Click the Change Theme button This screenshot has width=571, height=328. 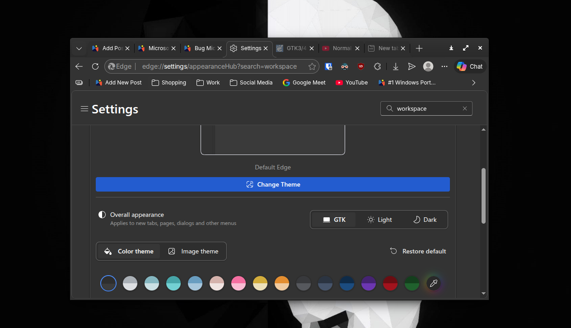[x=272, y=184]
